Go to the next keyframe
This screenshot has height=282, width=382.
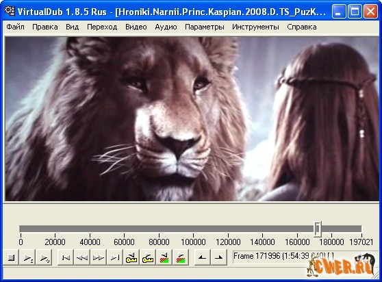(148, 257)
